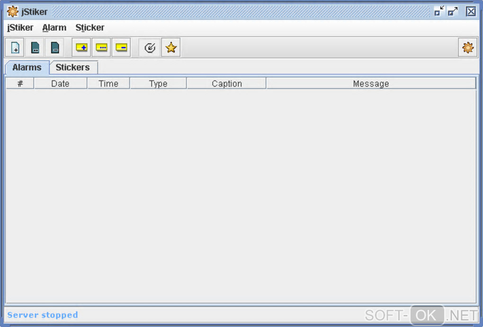The height and width of the screenshot is (327, 483).
Task: Close the jStiker window
Action: point(471,12)
